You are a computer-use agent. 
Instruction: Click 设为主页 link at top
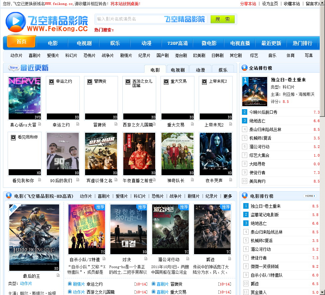pos(270,4)
